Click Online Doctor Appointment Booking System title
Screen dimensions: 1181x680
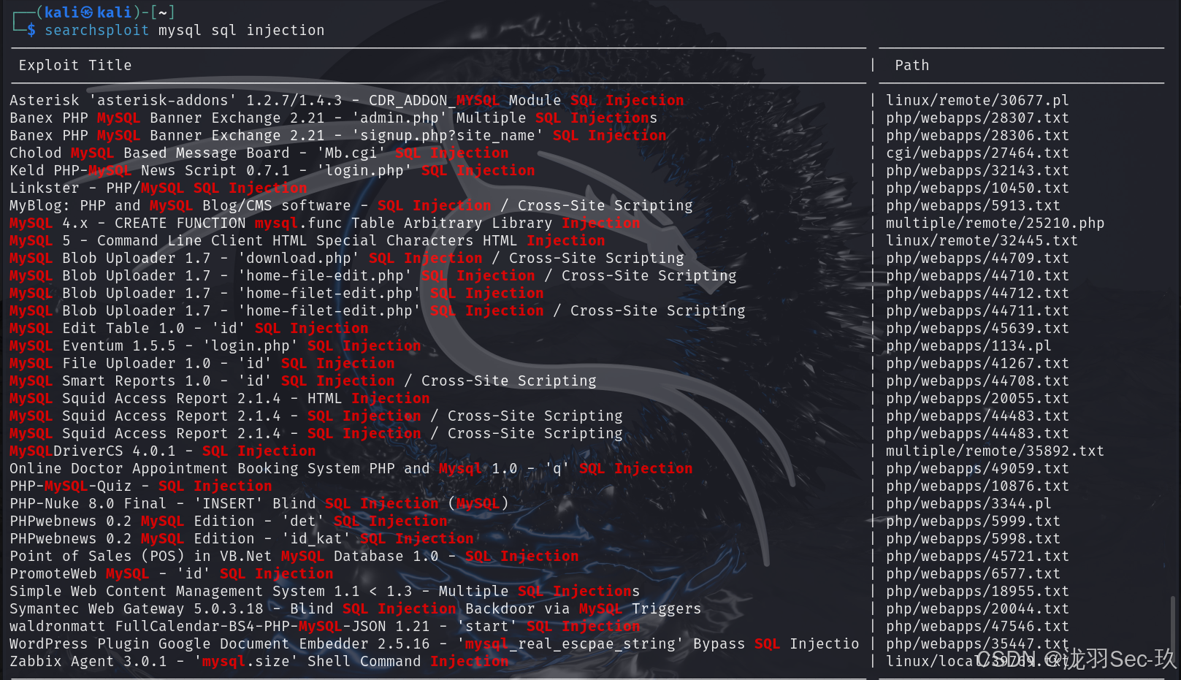click(351, 468)
